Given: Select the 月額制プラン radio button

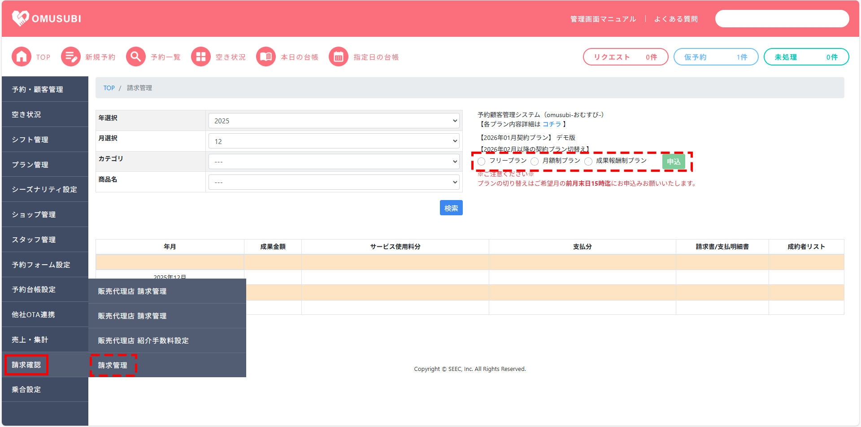Looking at the screenshot, I should [535, 161].
